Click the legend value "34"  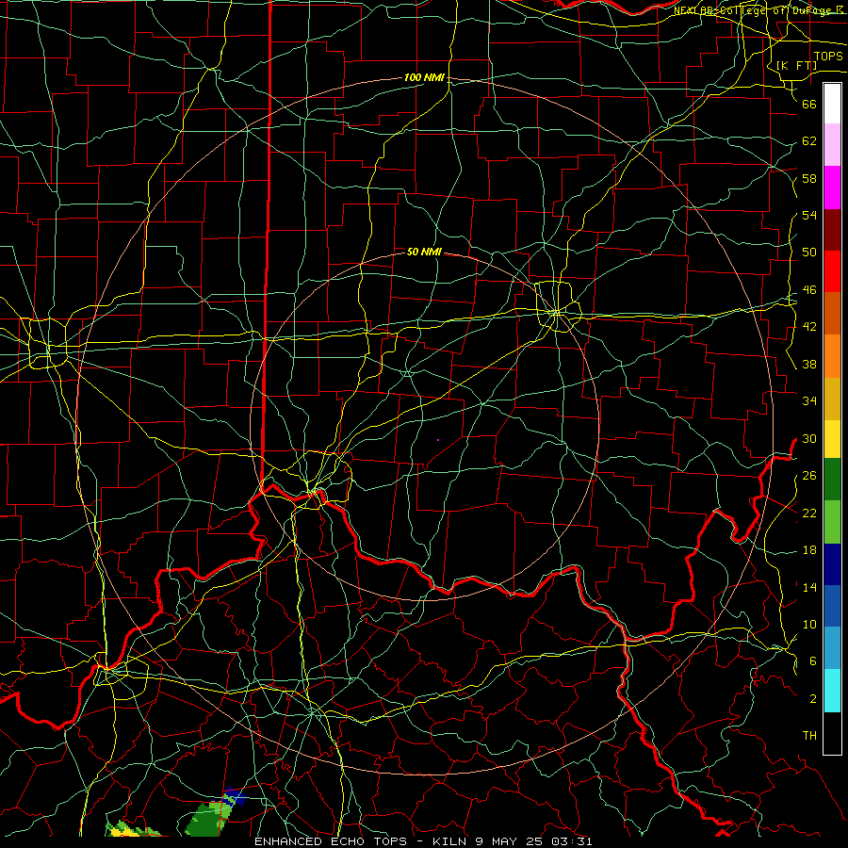click(x=809, y=401)
